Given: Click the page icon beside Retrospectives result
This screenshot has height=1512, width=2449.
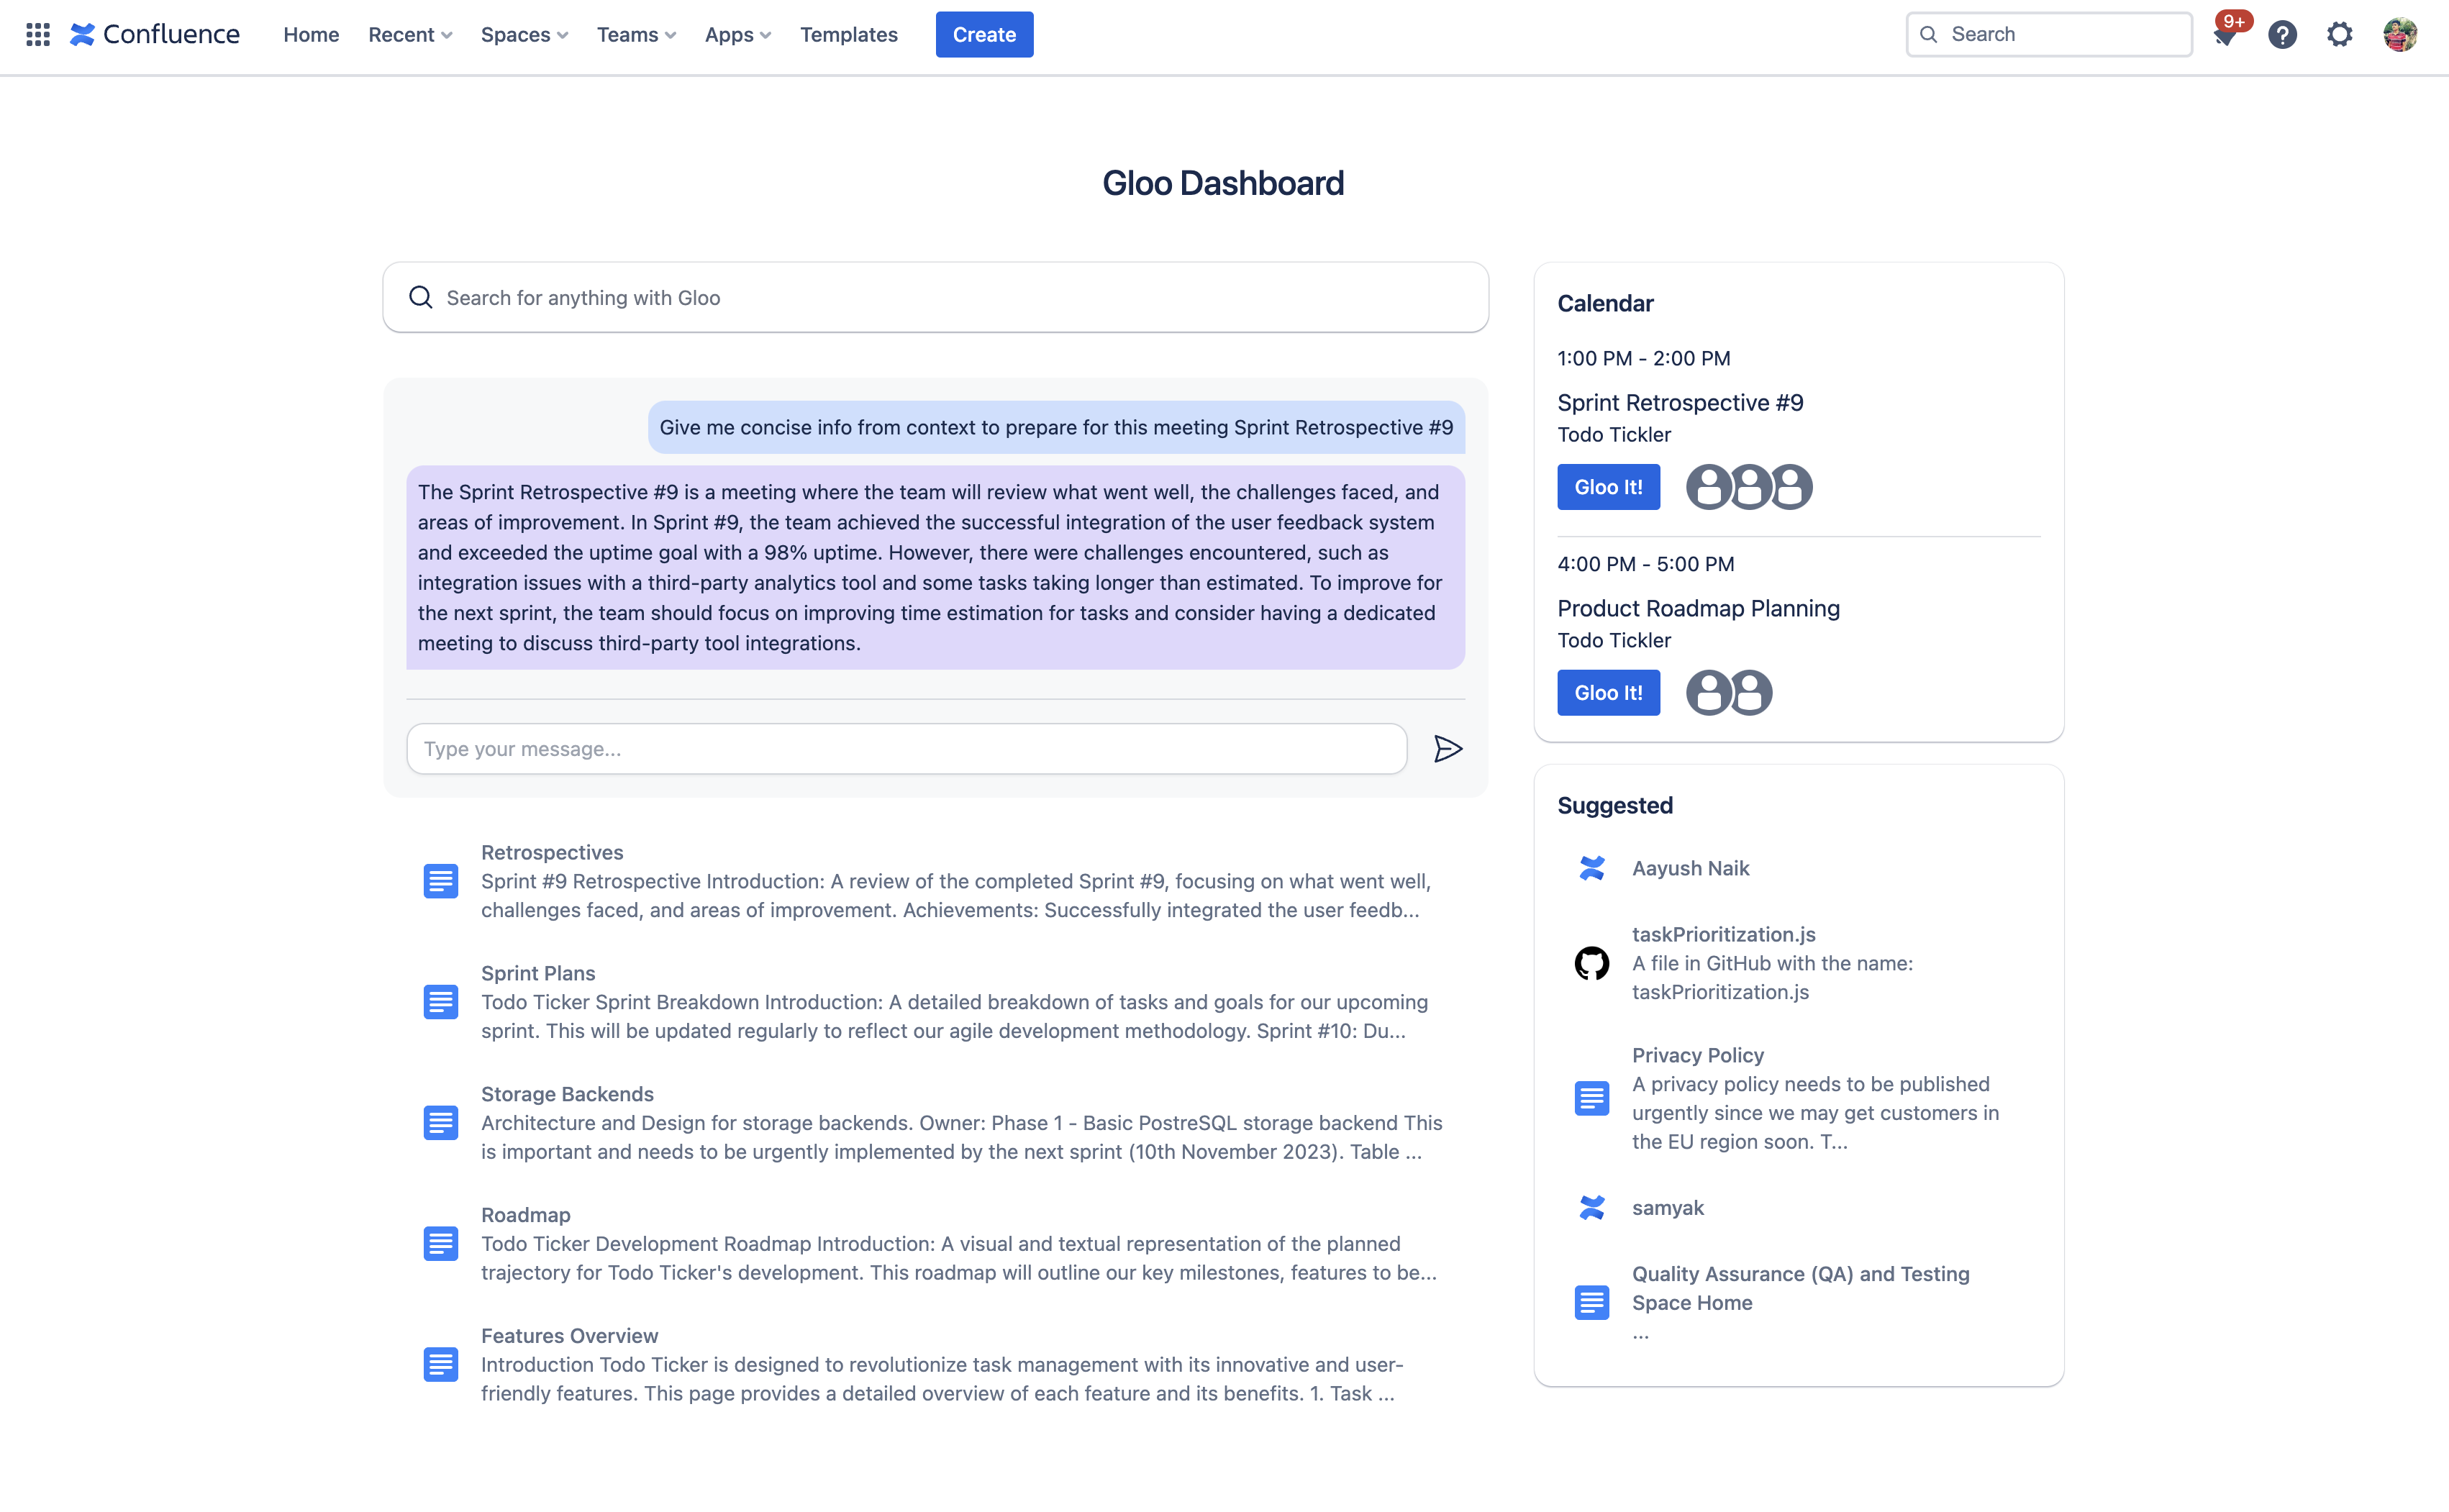Looking at the screenshot, I should [440, 881].
